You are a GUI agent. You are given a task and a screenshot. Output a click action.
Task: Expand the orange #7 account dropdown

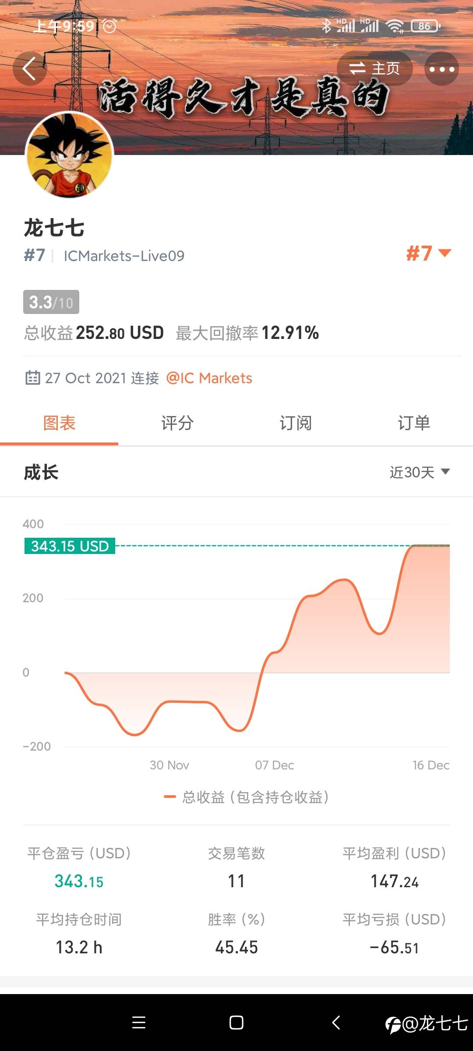tap(429, 253)
